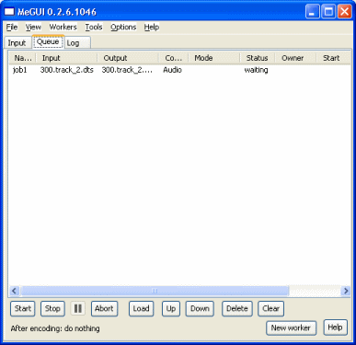
Task: Switch to the Input tab
Action: click(x=17, y=43)
